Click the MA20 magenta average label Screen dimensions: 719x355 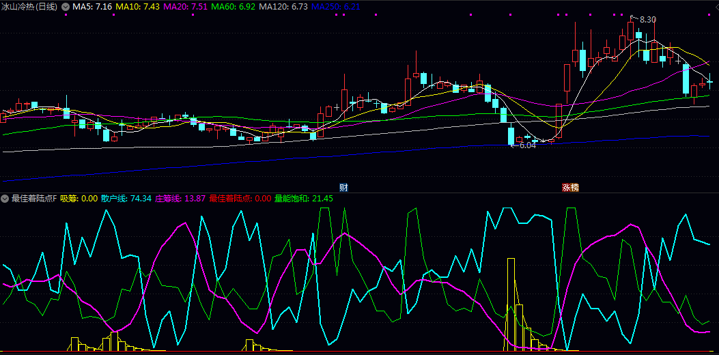(186, 6)
